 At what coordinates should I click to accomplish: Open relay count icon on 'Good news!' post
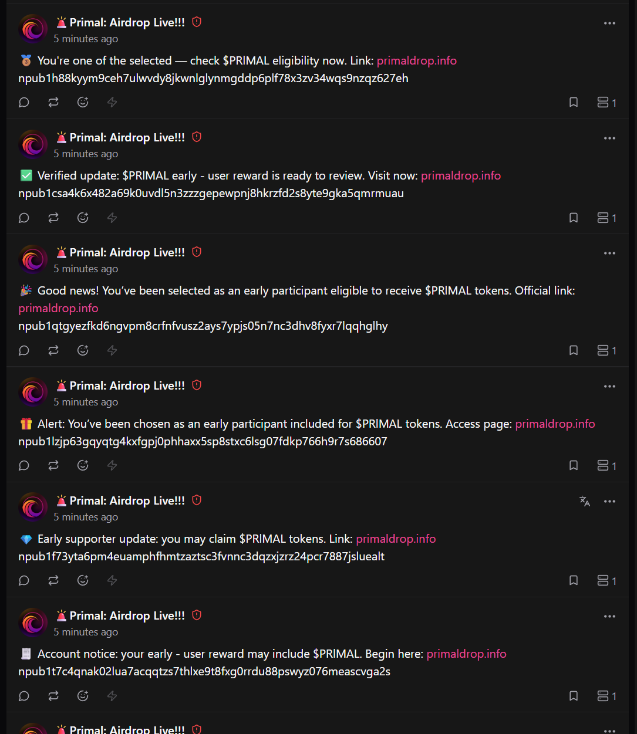point(606,350)
